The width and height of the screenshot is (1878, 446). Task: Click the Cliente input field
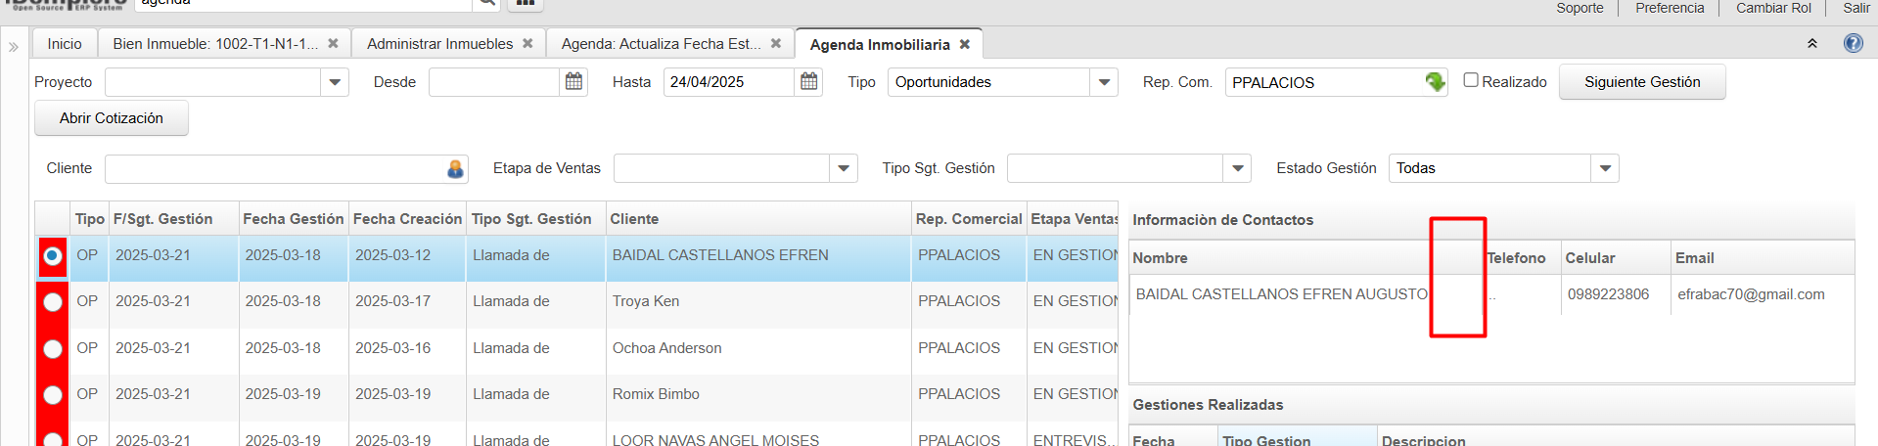pos(274,169)
